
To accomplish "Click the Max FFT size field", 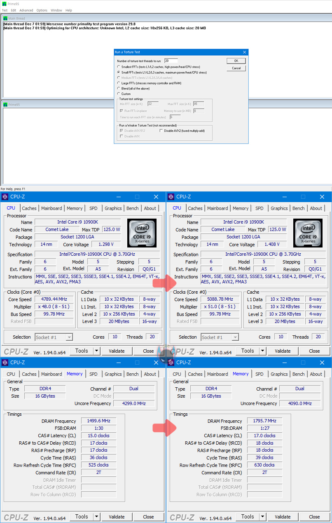I will 198,104.
